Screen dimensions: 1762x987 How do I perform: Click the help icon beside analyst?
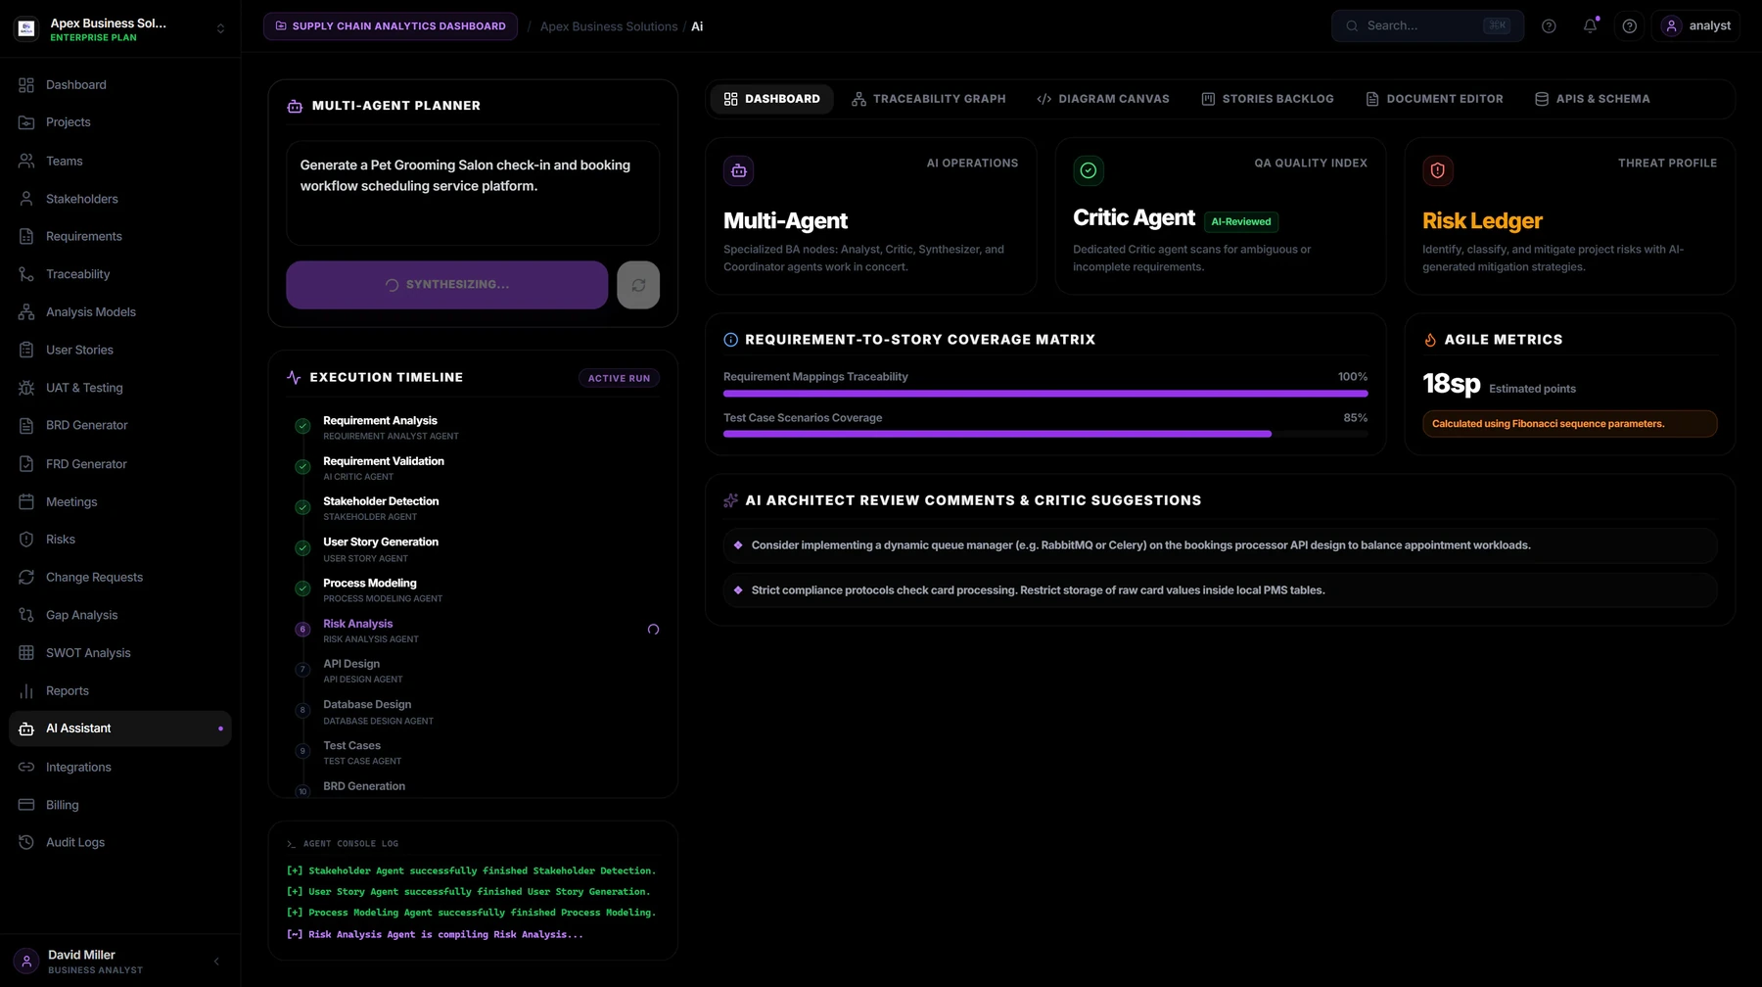(1629, 26)
